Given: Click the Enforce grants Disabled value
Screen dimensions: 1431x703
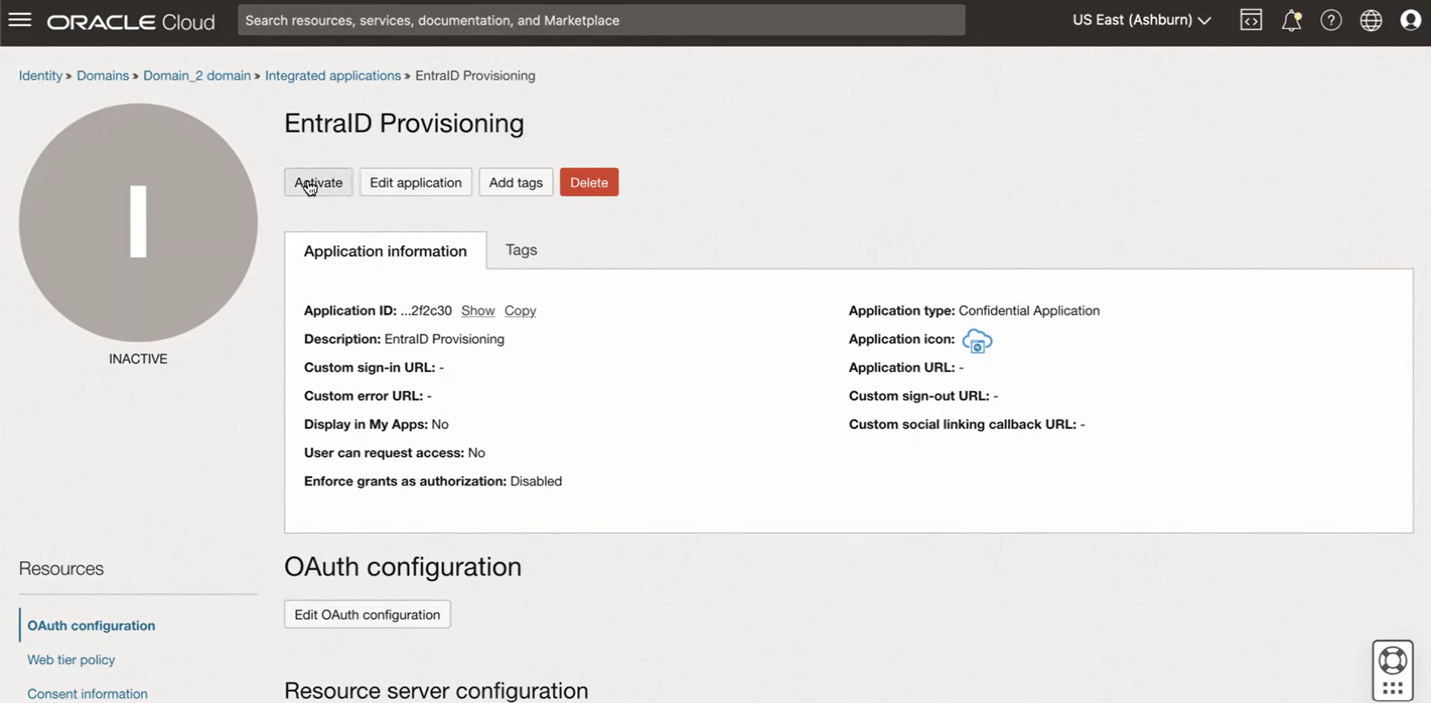Looking at the screenshot, I should (x=536, y=481).
